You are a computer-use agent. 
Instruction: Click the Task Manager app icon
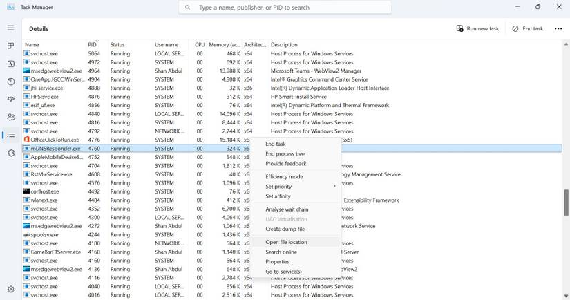(10, 7)
